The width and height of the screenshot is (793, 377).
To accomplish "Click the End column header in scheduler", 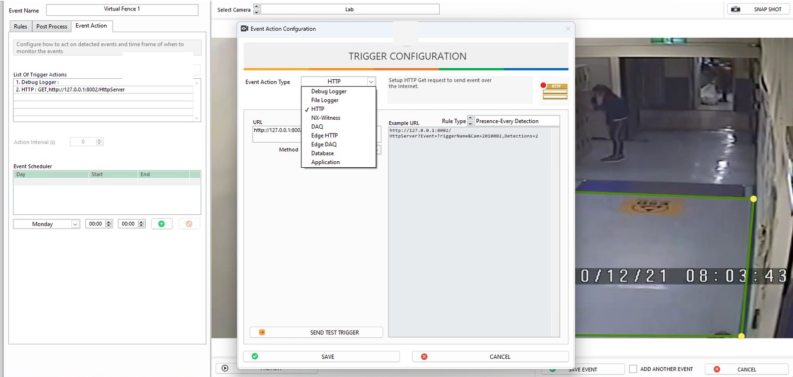I will coord(164,175).
